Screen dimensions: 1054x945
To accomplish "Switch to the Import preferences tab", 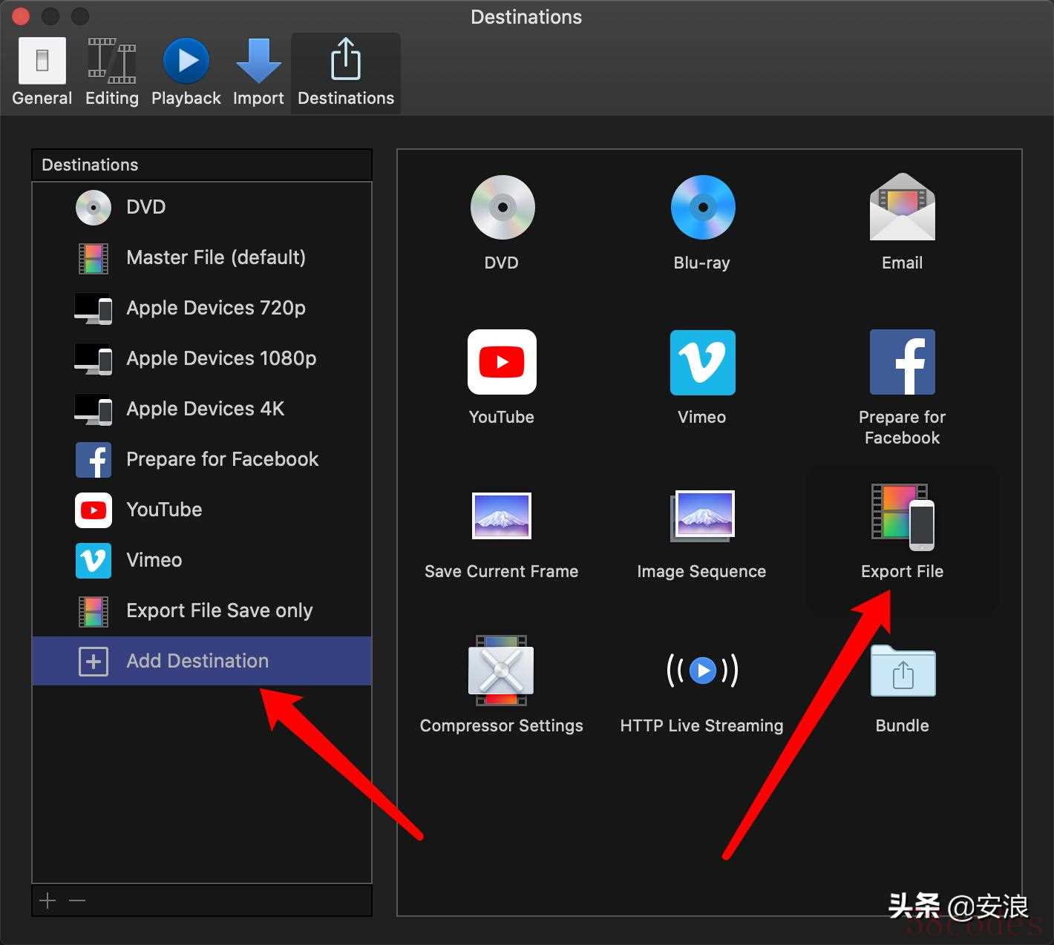I will [x=258, y=73].
